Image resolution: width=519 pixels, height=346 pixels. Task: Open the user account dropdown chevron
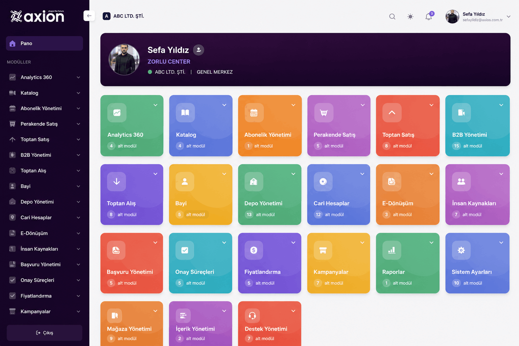[509, 17]
